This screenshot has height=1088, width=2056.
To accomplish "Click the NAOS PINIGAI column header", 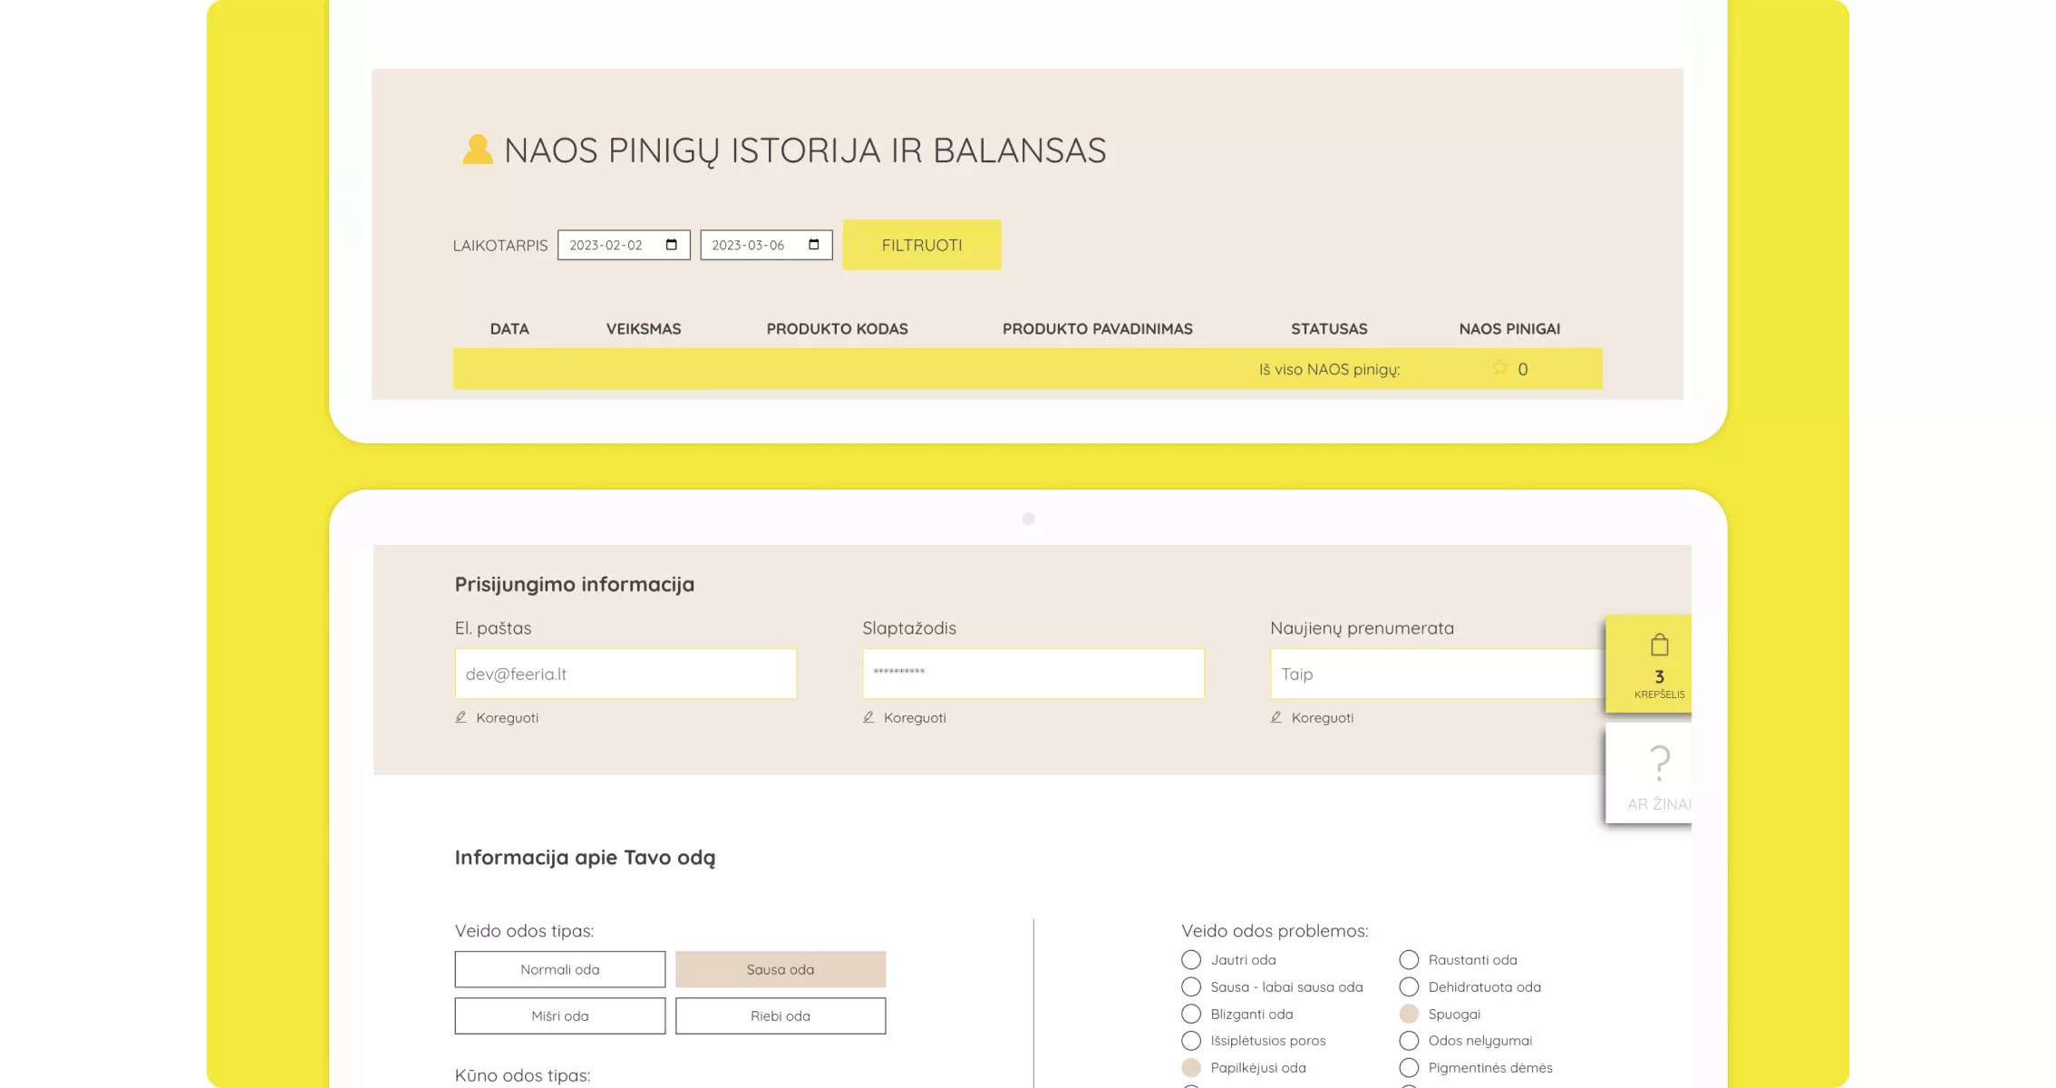I will 1509,329.
